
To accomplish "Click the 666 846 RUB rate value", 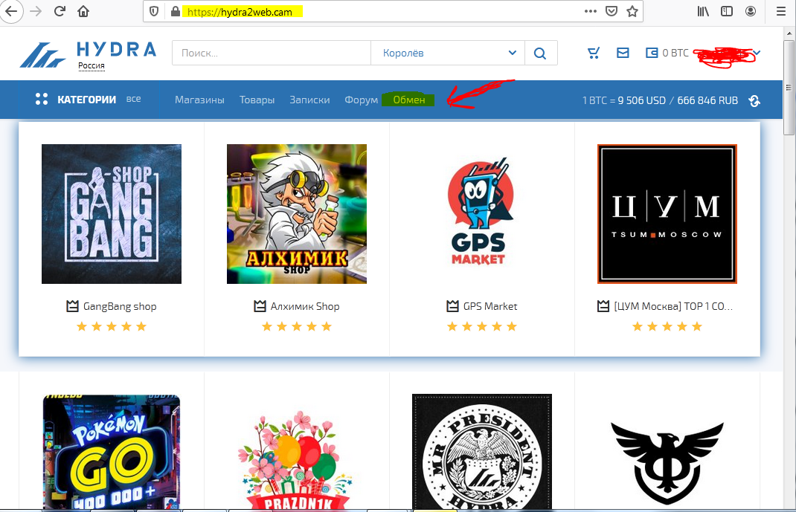I will point(707,100).
